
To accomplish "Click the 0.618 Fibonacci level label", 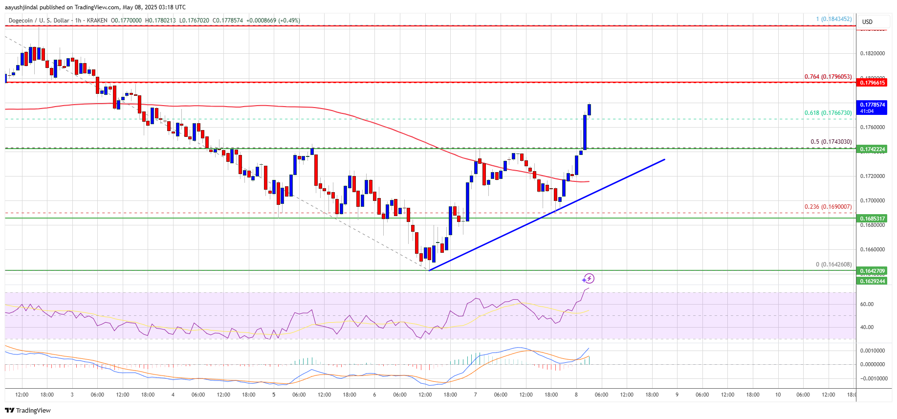I will (828, 113).
